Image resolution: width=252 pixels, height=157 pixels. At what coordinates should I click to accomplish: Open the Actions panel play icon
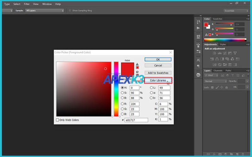[x=198, y=28]
